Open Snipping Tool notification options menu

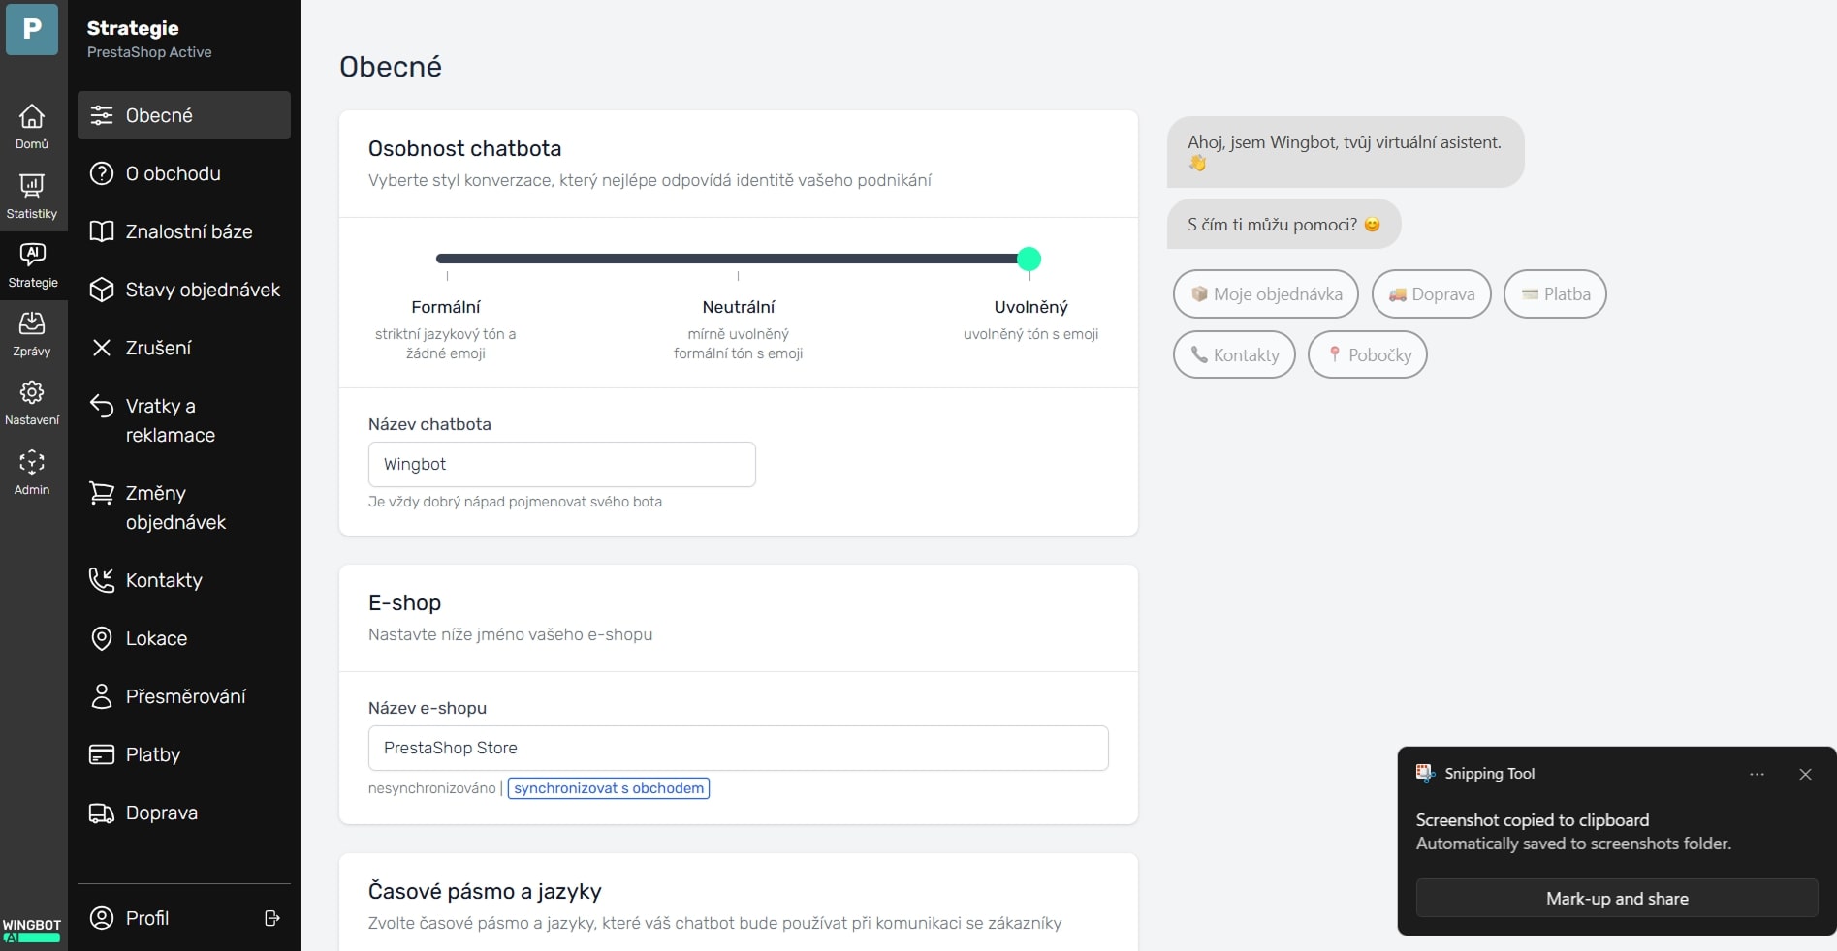1757,774
